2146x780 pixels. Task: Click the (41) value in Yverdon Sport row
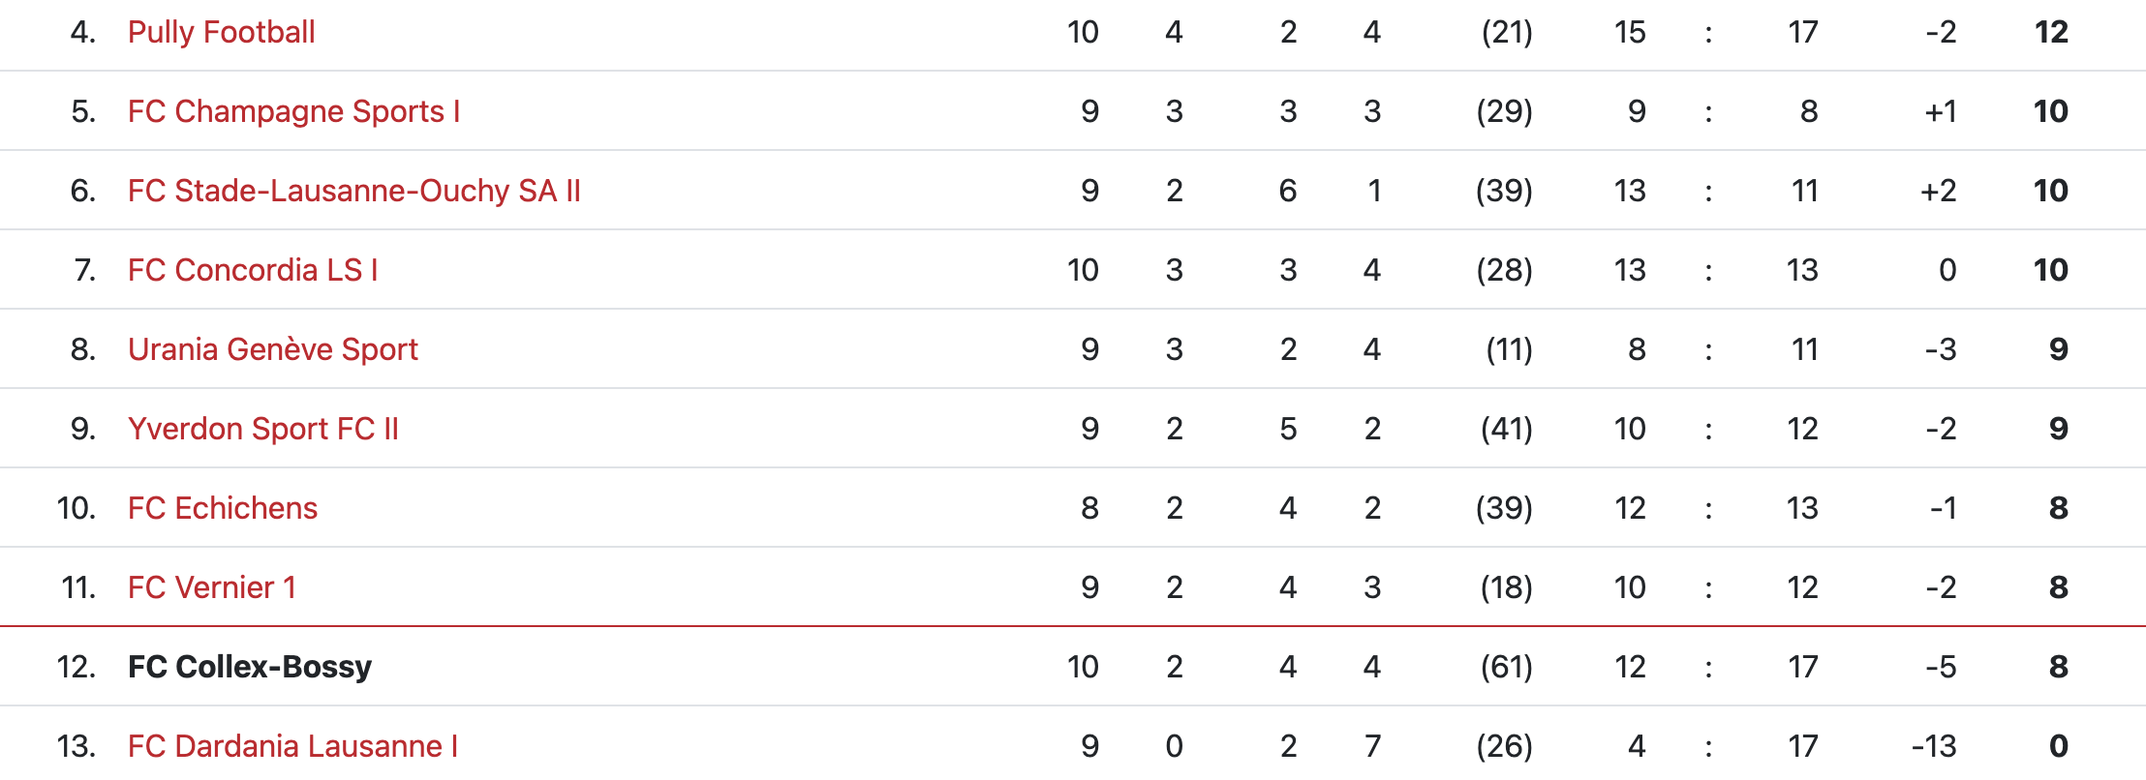click(1506, 429)
